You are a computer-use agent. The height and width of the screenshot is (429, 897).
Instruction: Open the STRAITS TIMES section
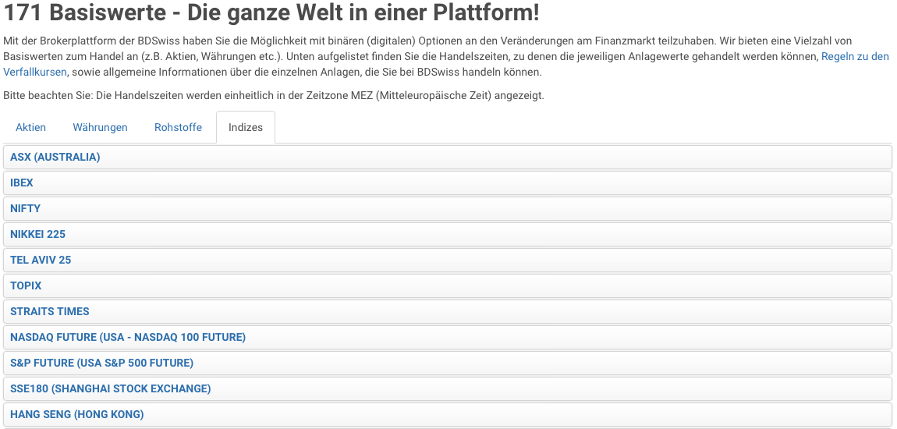(448, 312)
